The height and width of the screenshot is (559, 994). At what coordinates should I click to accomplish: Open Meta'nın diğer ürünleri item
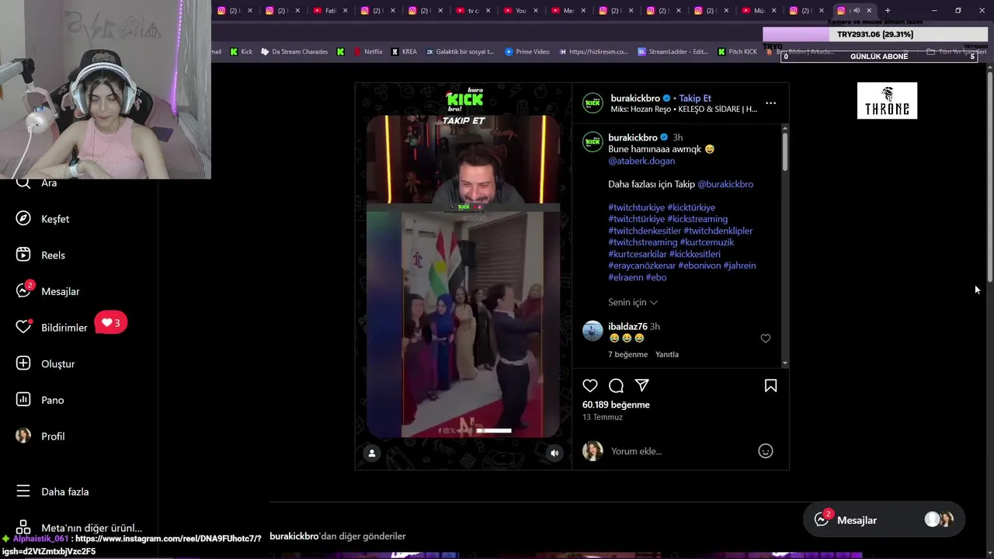pos(79,528)
